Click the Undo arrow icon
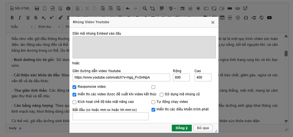This screenshot has height=137, width=293. click(x=128, y=8)
